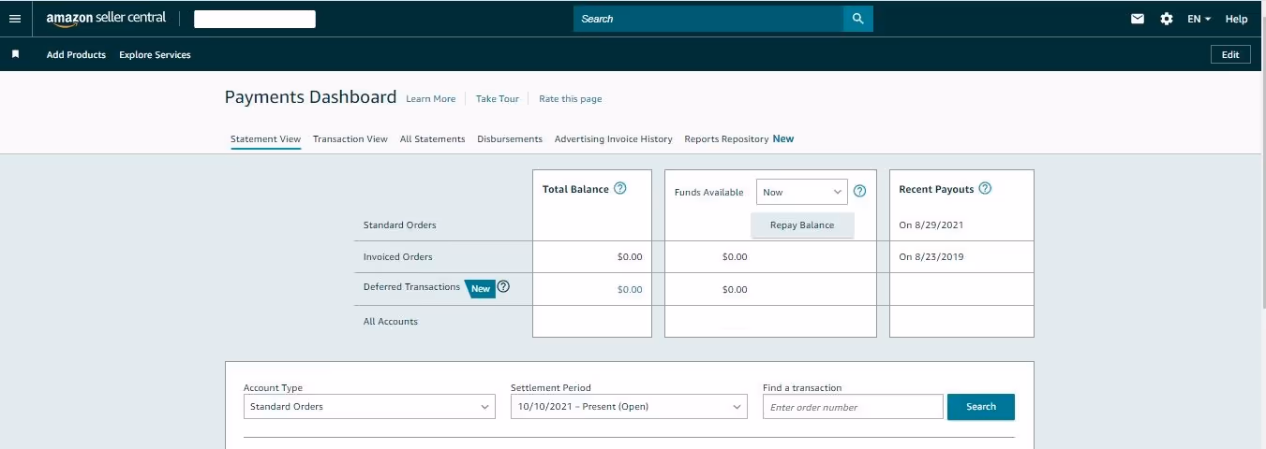Open Funds Available help question mark
This screenshot has height=449, width=1266.
(860, 191)
